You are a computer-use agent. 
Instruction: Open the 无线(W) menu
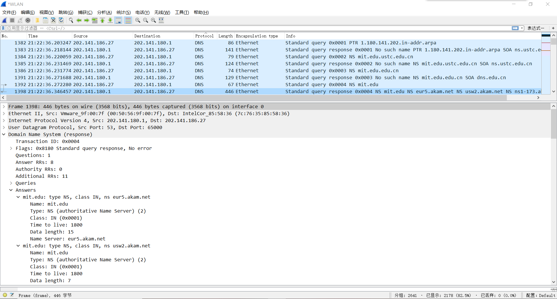point(162,12)
